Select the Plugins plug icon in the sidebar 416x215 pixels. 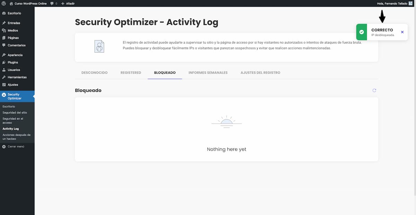point(3,62)
